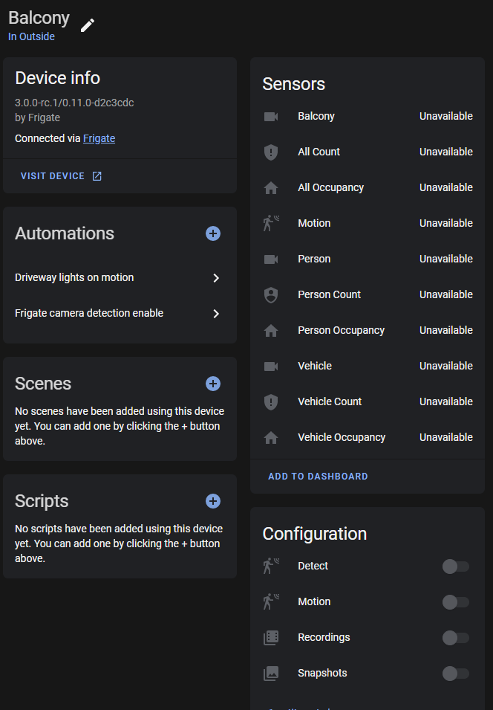Add a new scene with plus icon
This screenshot has width=493, height=710.
(213, 384)
